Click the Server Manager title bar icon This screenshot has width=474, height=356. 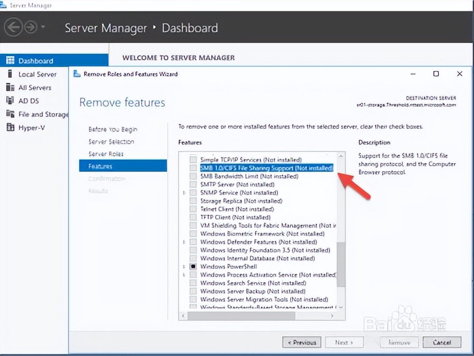pyautogui.click(x=3, y=5)
